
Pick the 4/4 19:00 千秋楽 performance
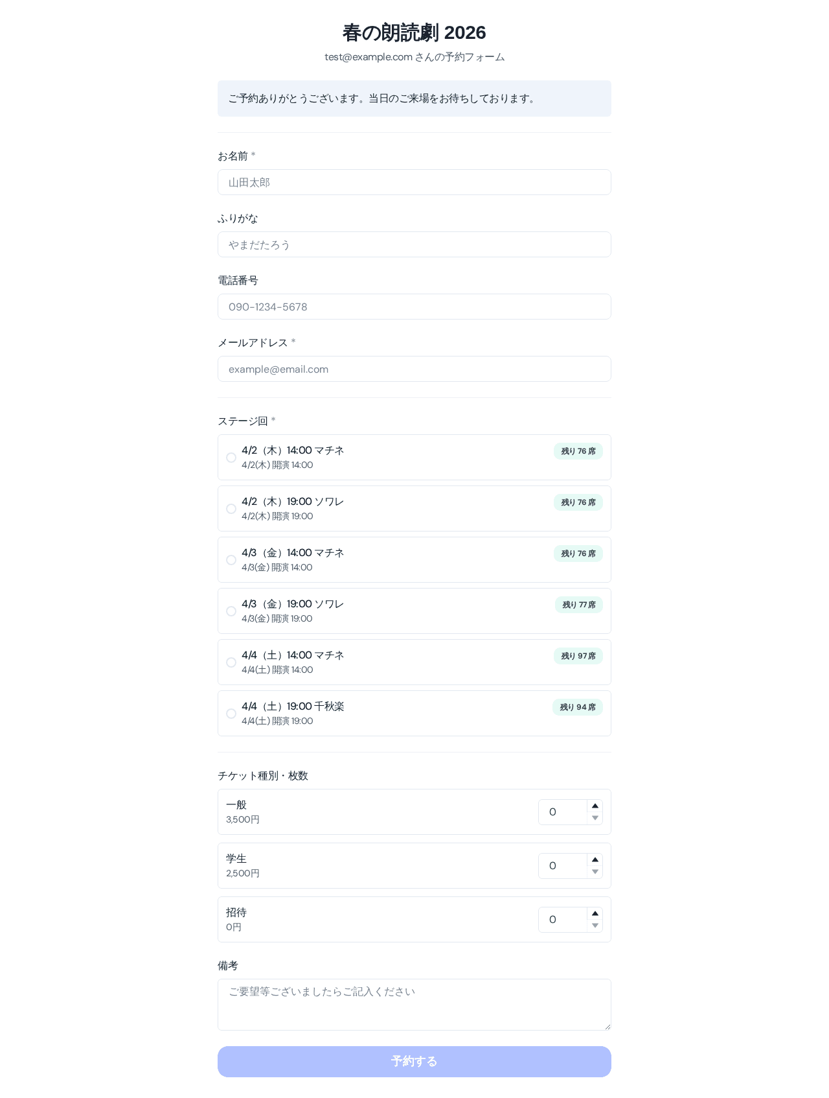click(231, 714)
